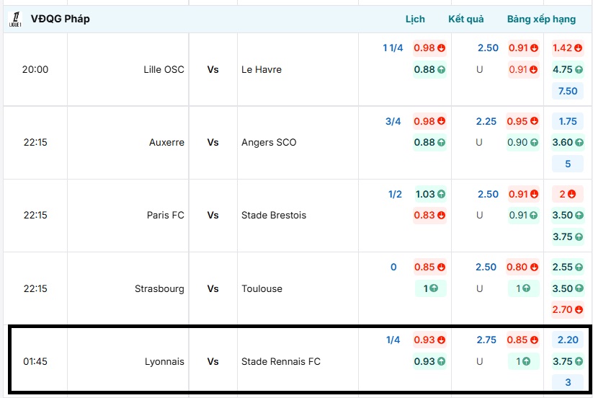The image size is (593, 398).
Task: Open the Bảng xếp hạng standings link
Action: (x=541, y=19)
